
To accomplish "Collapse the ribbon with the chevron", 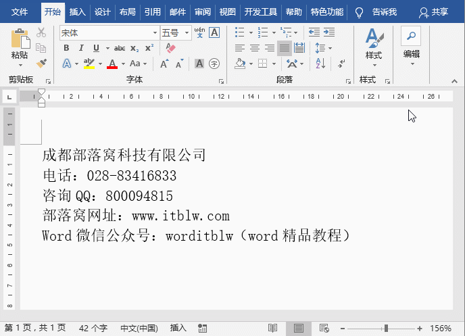I will click(x=454, y=81).
